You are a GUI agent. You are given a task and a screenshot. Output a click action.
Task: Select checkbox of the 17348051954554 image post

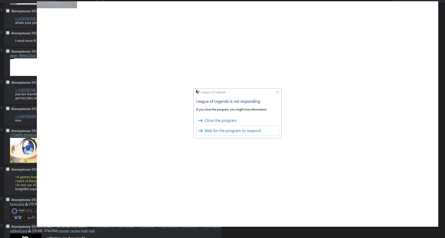(x=8, y=131)
